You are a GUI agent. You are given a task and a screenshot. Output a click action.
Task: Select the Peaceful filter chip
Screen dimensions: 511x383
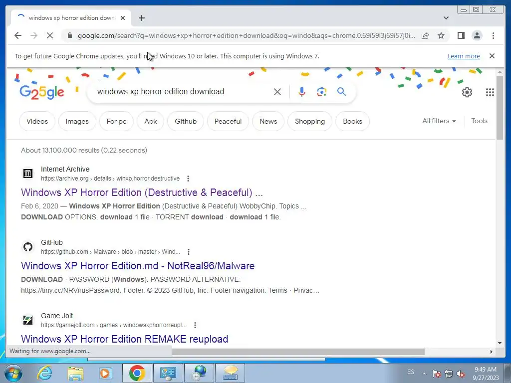point(228,121)
